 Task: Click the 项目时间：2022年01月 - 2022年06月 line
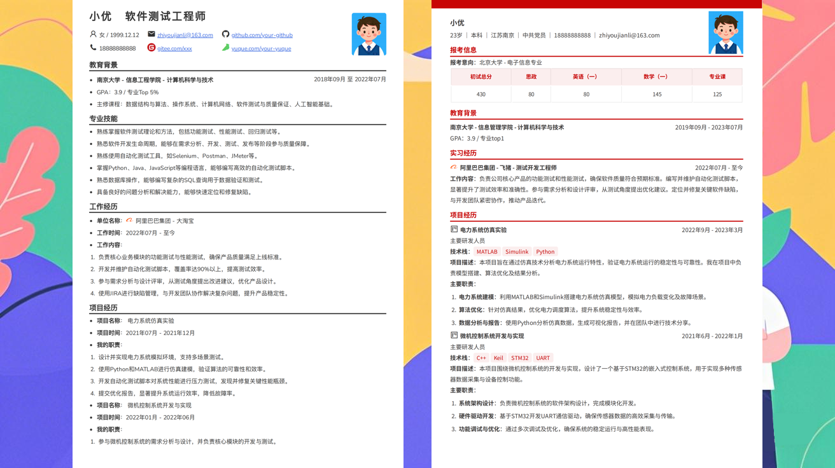(x=146, y=417)
